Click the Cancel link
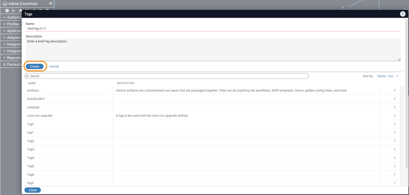Screen dimensions: 409x195 click(x=54, y=66)
